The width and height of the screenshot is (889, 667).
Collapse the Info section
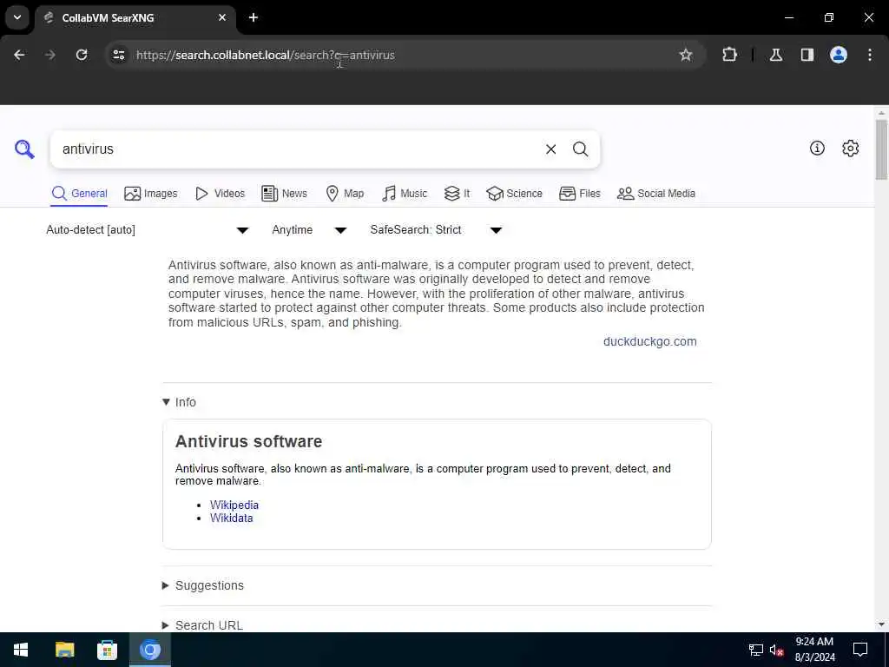[179, 402]
